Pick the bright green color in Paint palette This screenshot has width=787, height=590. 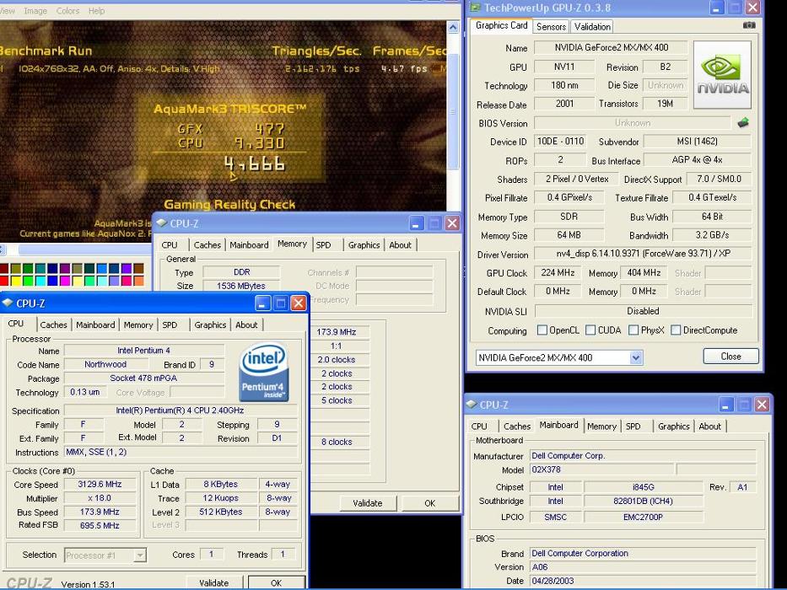tap(28, 281)
